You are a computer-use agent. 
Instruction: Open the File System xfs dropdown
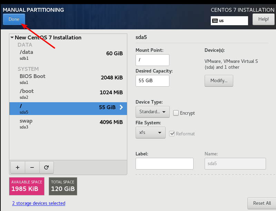(150, 133)
